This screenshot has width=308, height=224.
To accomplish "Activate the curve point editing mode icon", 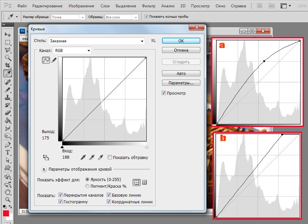I will click(x=46, y=60).
